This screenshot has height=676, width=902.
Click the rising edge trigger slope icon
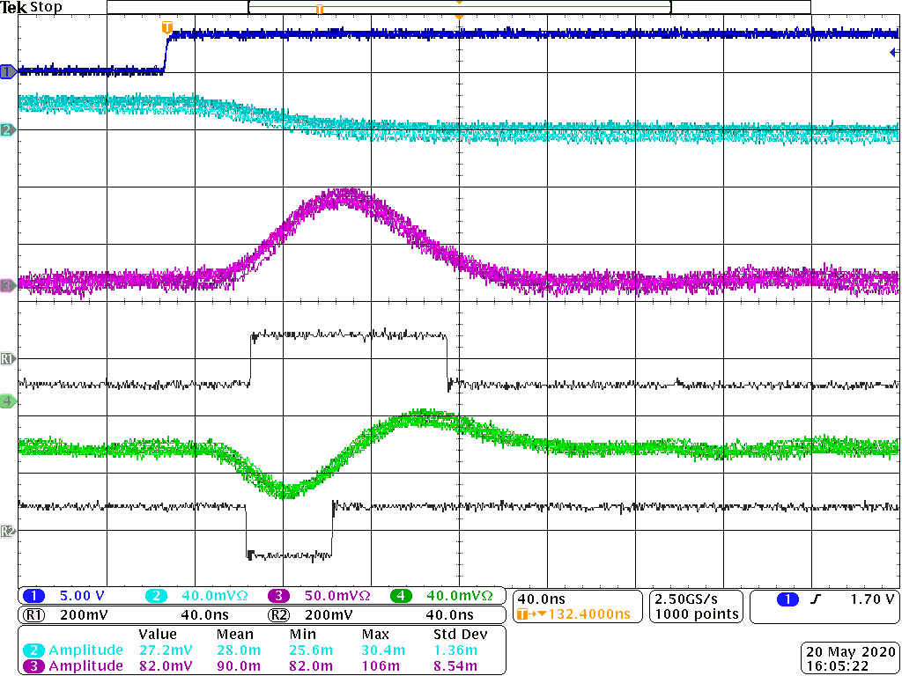pos(815,599)
